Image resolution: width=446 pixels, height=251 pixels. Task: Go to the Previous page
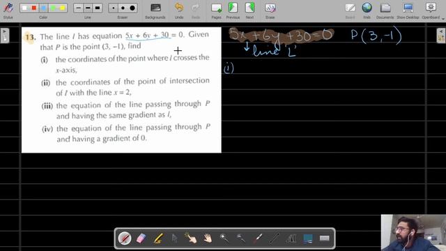pyautogui.click(x=233, y=10)
